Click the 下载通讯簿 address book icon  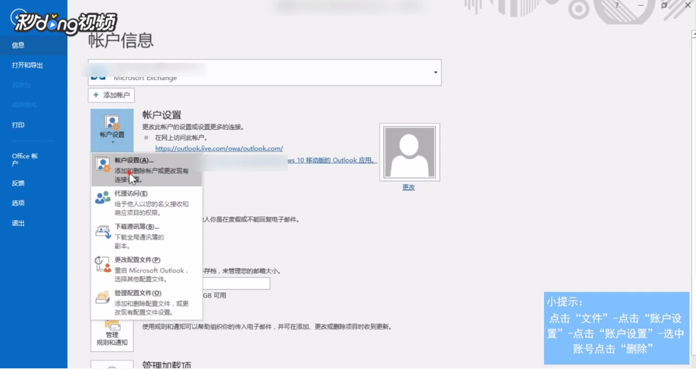coord(103,232)
